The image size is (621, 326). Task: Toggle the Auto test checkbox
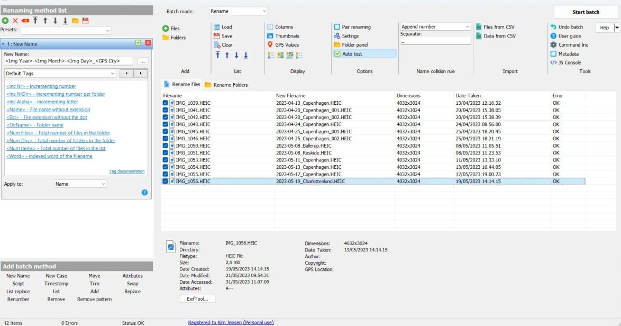coord(337,54)
